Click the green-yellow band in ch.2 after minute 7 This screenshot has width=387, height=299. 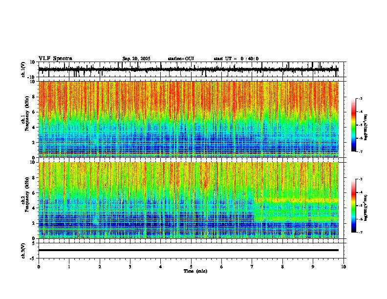click(x=296, y=209)
